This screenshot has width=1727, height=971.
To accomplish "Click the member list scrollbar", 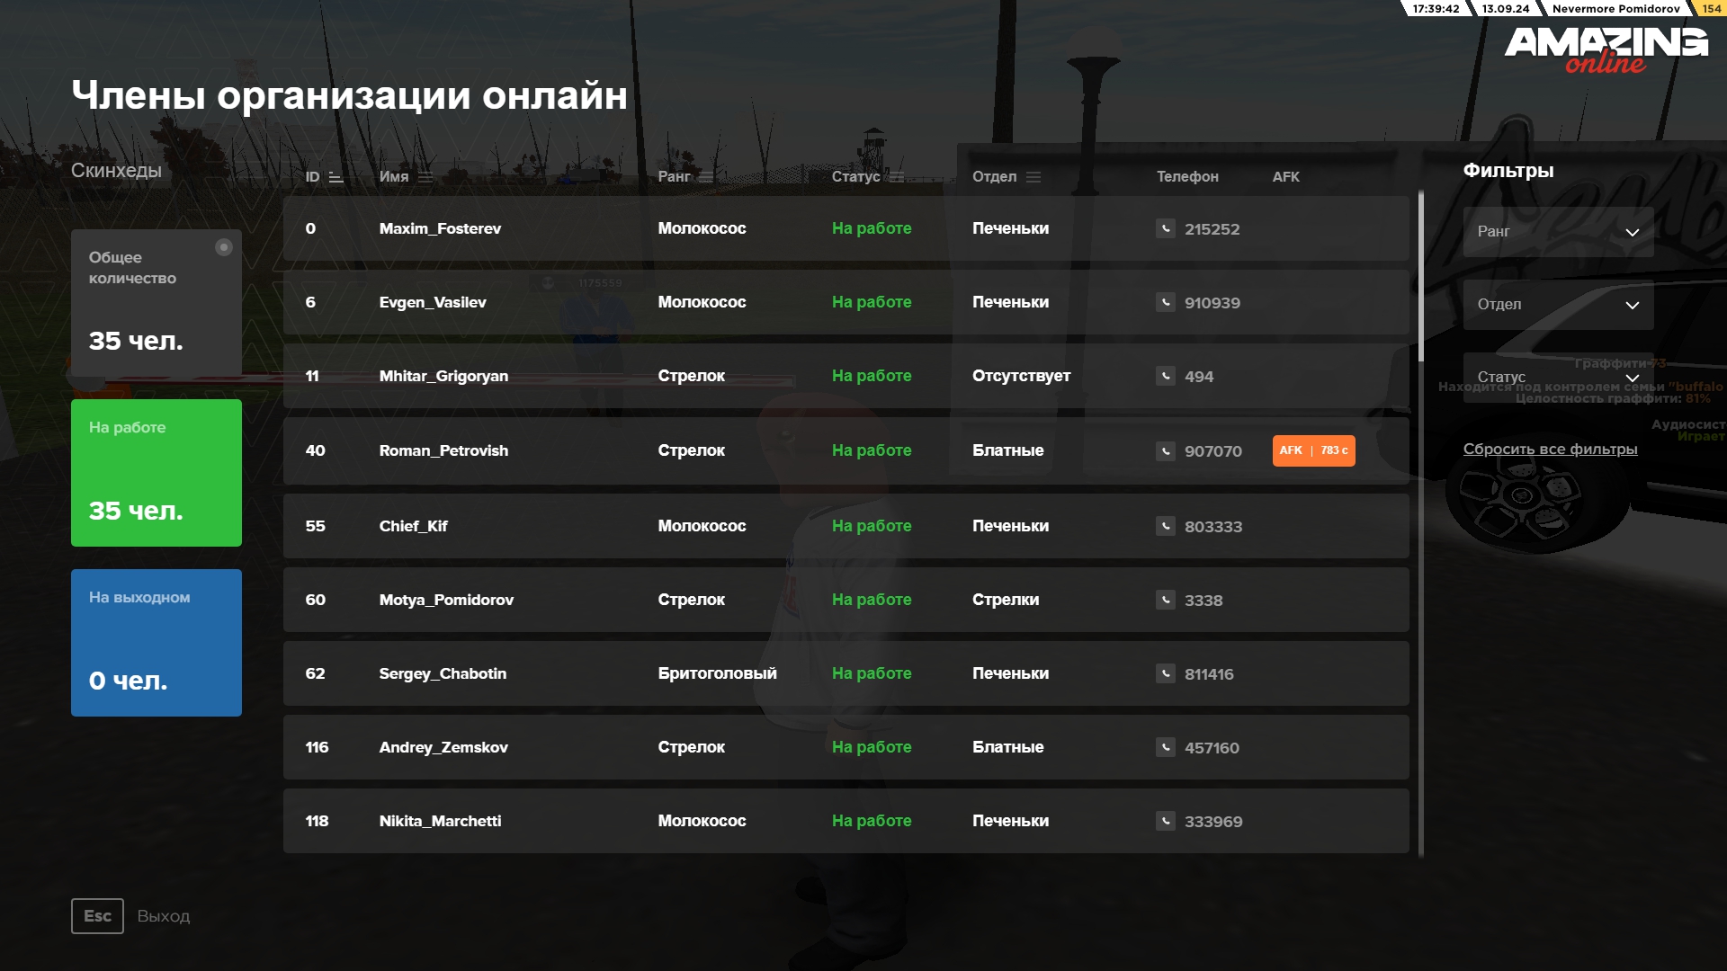I will click(1421, 277).
